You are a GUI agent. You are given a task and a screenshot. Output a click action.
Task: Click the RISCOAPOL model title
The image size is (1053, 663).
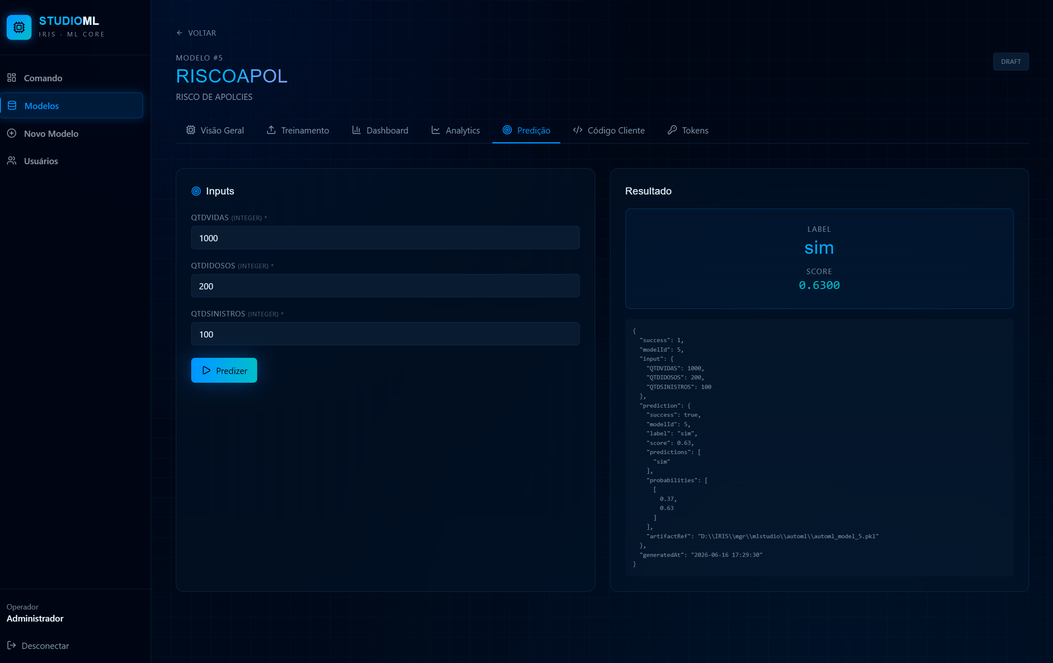coord(232,76)
